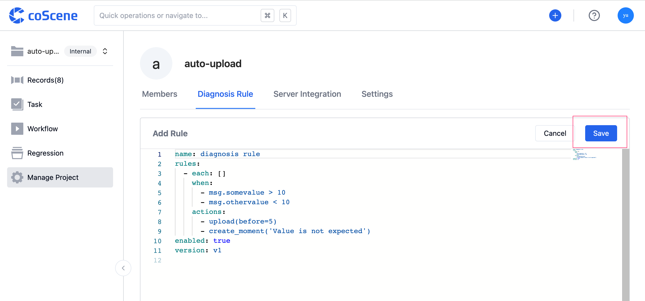Click the editor vertical scrollbar

click(626, 225)
